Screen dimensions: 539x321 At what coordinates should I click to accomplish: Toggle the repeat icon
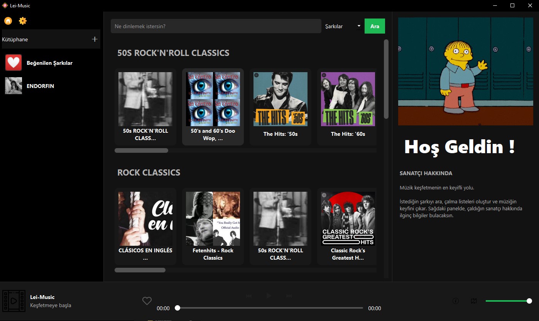[474, 301]
